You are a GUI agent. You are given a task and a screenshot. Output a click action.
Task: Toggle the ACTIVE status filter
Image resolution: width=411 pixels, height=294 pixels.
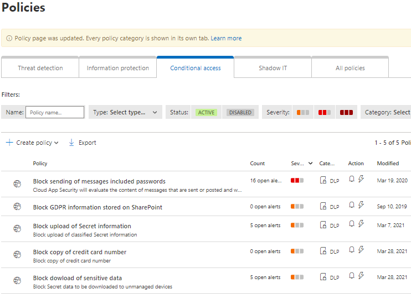pos(206,112)
